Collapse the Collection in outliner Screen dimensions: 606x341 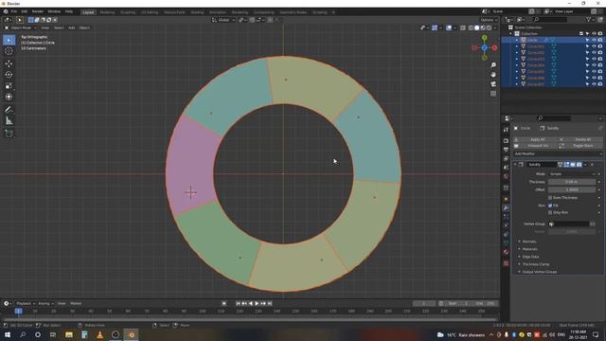click(x=511, y=34)
